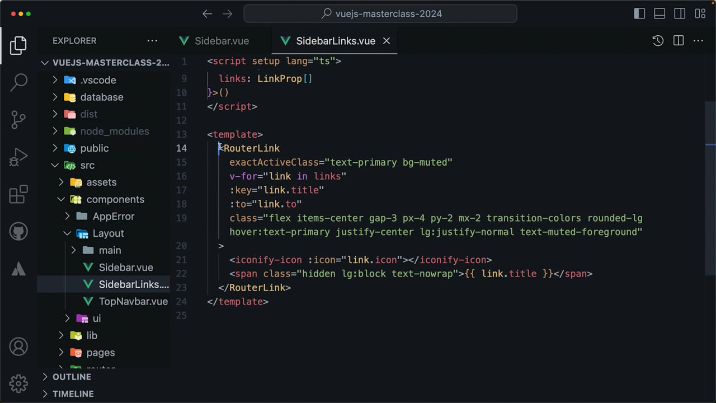Screen dimensions: 716x403
Task: Open the timeline history clock icon in editor
Action: pos(658,40)
